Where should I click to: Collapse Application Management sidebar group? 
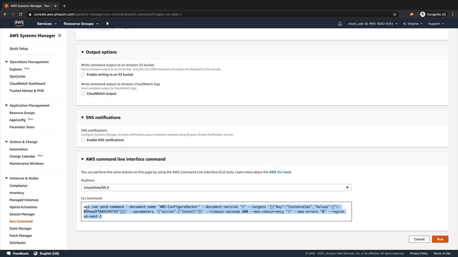[x=6, y=105]
